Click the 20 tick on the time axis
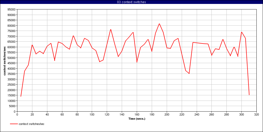This screenshot has width=263, height=132. point(32,114)
